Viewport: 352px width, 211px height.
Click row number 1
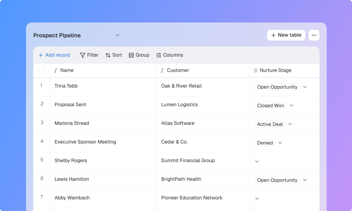(x=41, y=85)
